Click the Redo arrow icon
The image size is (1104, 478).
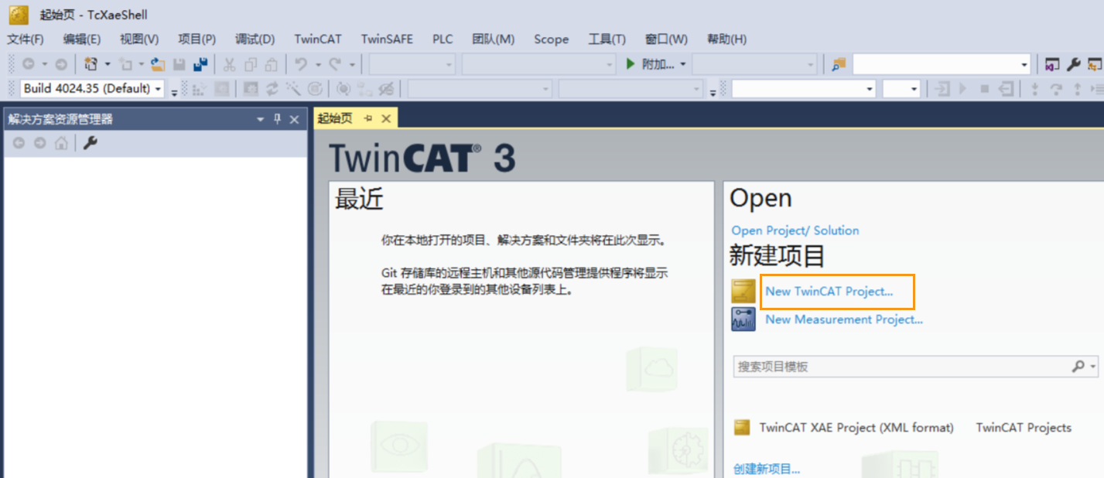tap(334, 64)
